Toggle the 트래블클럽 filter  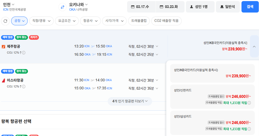(x=139, y=21)
